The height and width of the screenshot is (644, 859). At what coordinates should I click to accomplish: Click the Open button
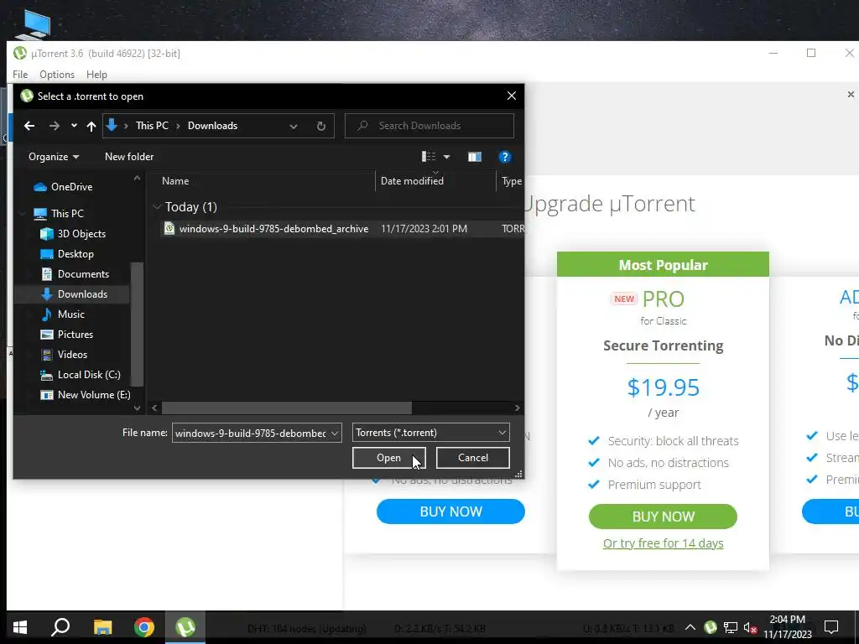point(388,458)
